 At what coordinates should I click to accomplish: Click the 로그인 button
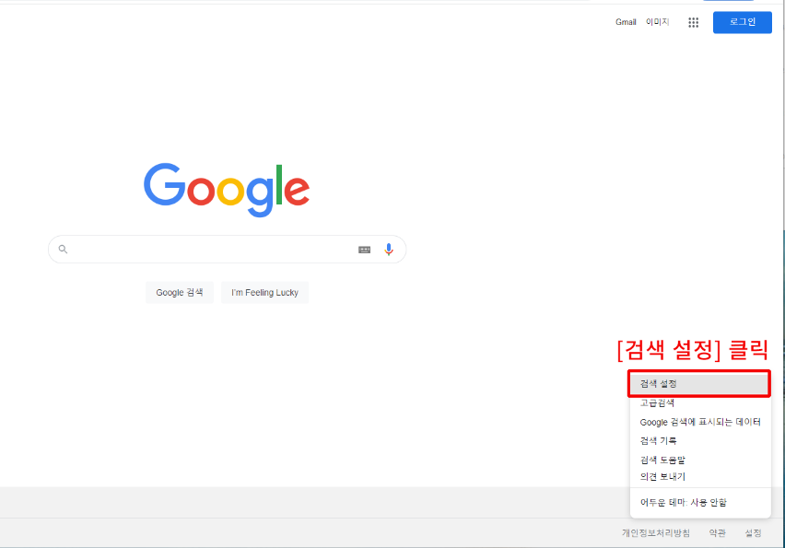743,22
